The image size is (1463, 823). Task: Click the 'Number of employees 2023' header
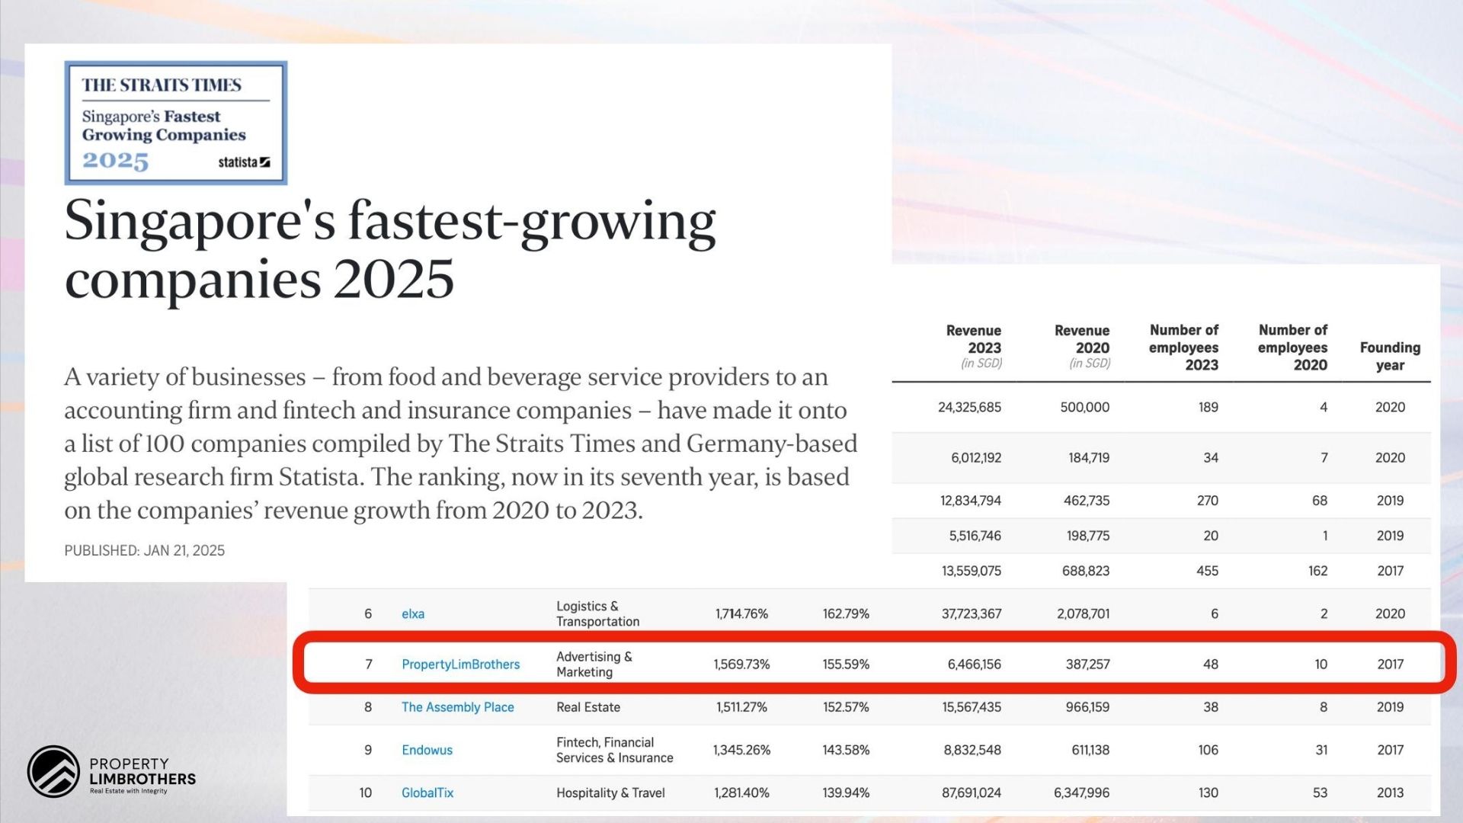pyautogui.click(x=1183, y=347)
